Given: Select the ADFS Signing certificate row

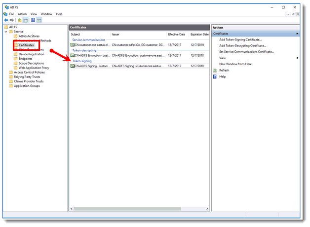Looking at the screenshot, I should [118, 66].
